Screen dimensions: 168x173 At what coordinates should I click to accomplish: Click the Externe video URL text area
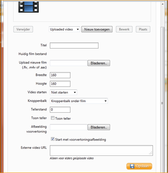point(101,151)
